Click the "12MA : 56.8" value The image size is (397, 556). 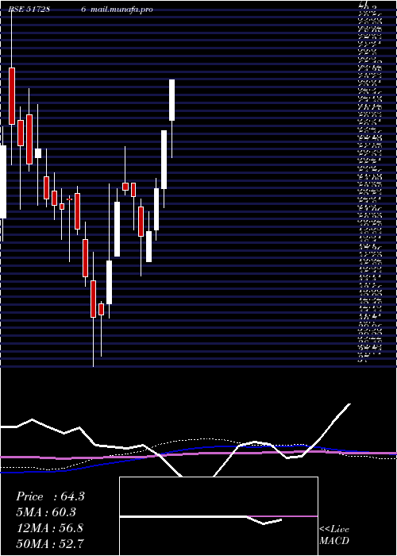[50, 528]
